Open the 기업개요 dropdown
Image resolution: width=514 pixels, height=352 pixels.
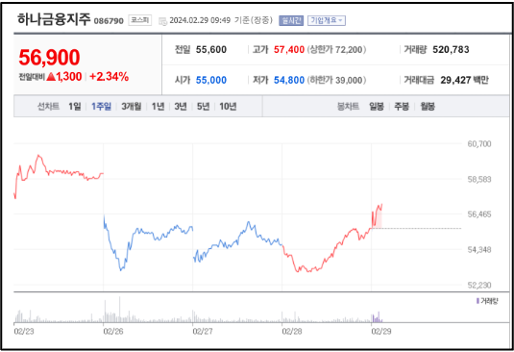click(326, 20)
